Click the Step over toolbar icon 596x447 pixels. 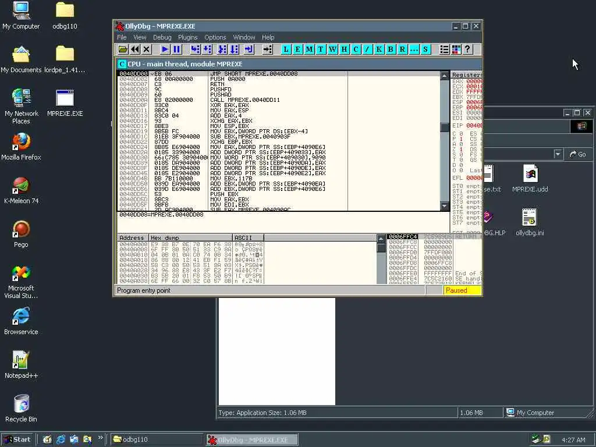207,49
